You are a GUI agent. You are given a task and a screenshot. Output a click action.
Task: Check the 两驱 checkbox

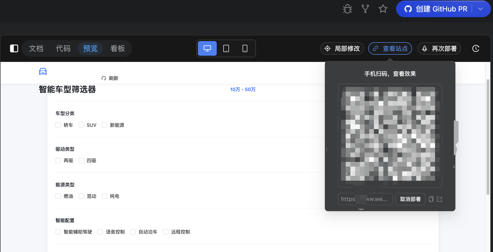(x=58, y=161)
